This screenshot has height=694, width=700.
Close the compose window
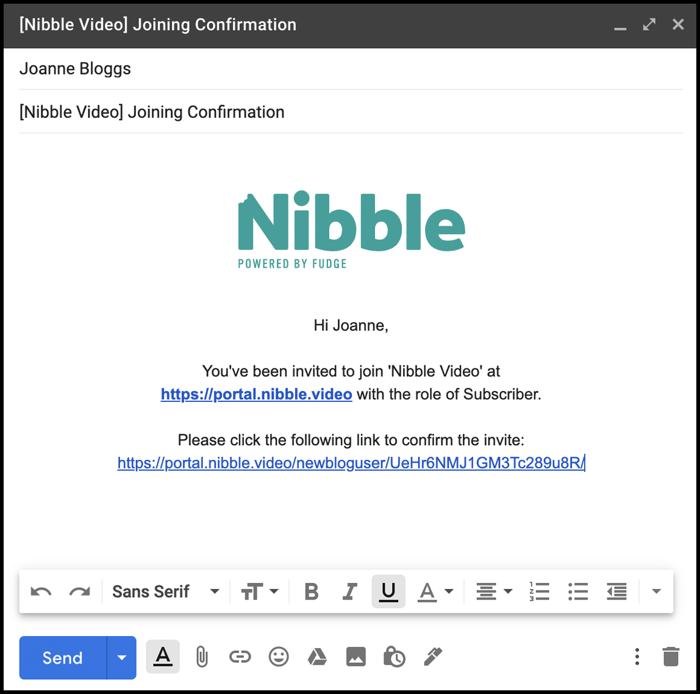678,24
